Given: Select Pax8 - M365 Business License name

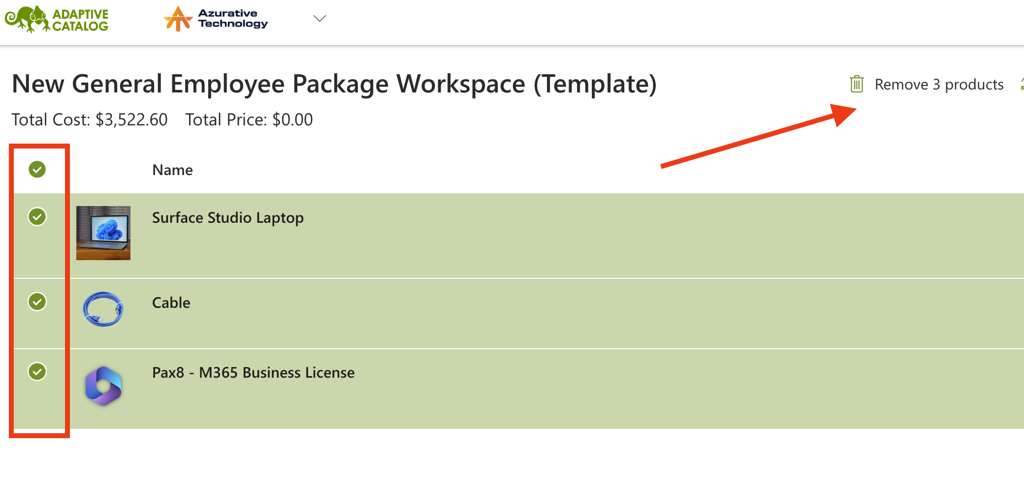Looking at the screenshot, I should pyautogui.click(x=254, y=373).
